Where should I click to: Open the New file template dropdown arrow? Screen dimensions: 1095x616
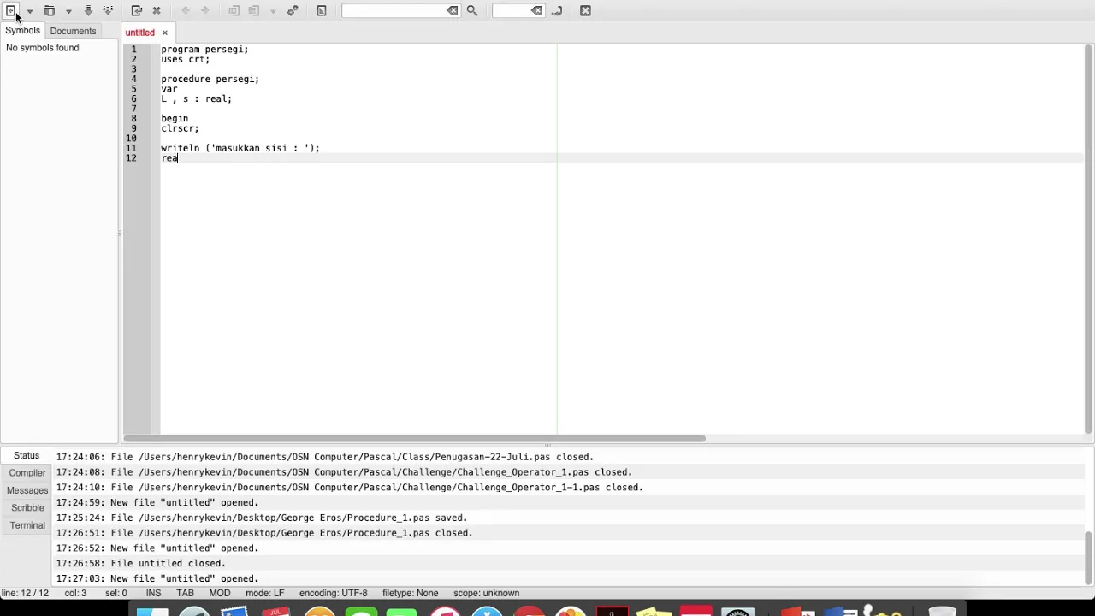coord(29,11)
